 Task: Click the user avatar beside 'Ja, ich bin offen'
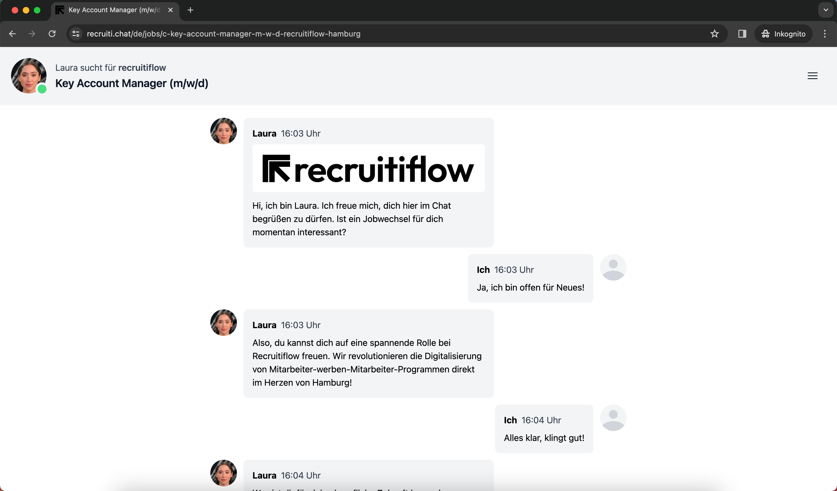tap(613, 267)
